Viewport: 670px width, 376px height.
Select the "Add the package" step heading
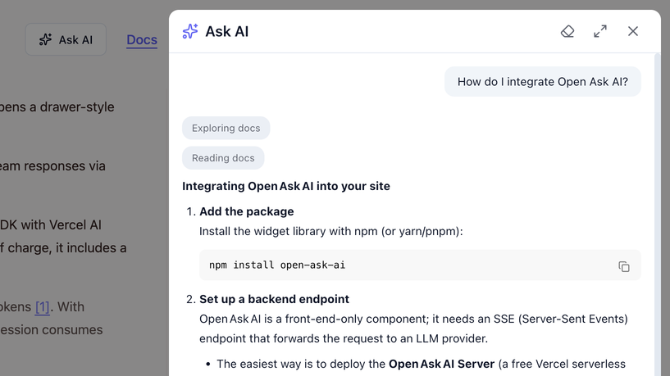pyautogui.click(x=246, y=211)
